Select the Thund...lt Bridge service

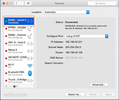pos(19,81)
